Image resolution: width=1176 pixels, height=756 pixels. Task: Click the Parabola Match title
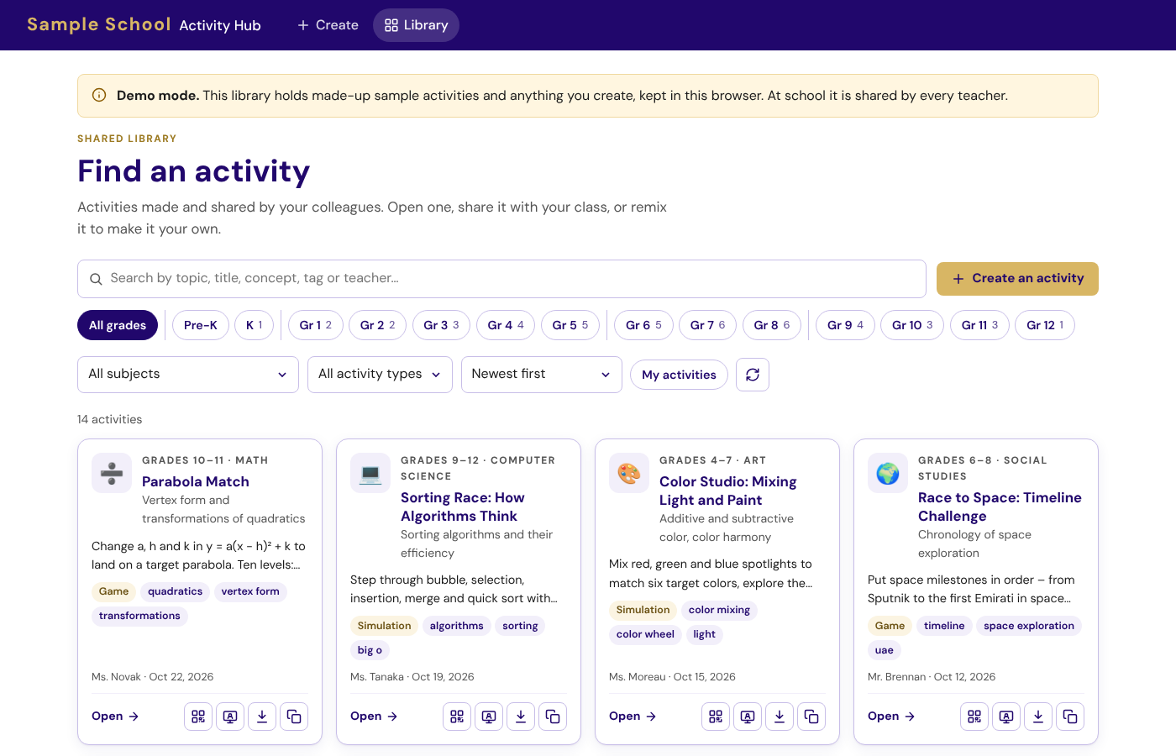coord(196,481)
